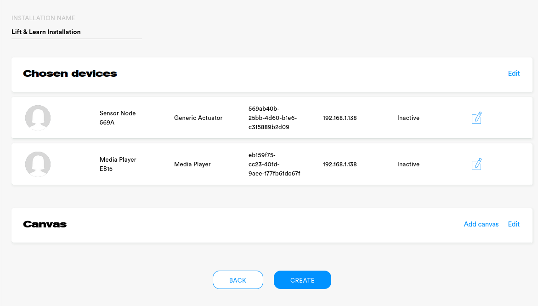This screenshot has width=538, height=306.
Task: Click edit pencil icon for Media Player EB15
Action: [476, 164]
